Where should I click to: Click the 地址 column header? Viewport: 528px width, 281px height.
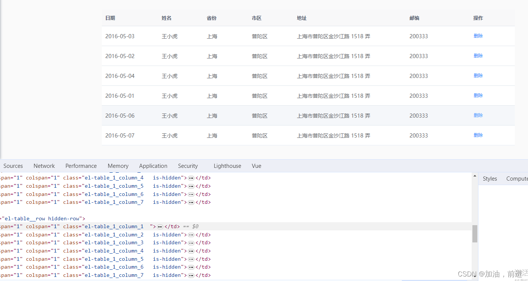[302, 18]
